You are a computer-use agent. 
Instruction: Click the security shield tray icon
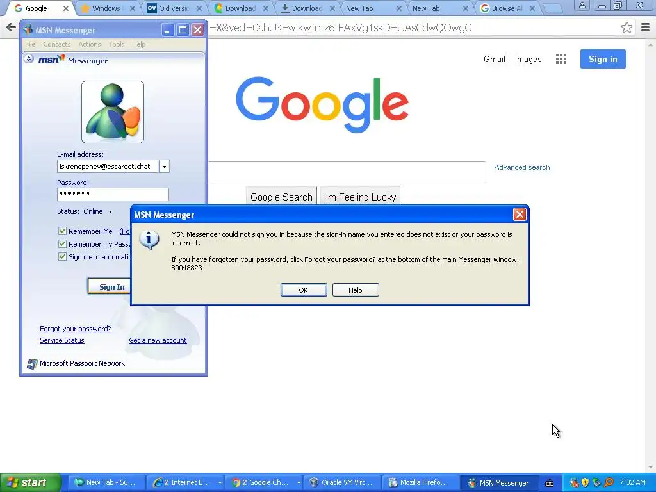tap(585, 482)
